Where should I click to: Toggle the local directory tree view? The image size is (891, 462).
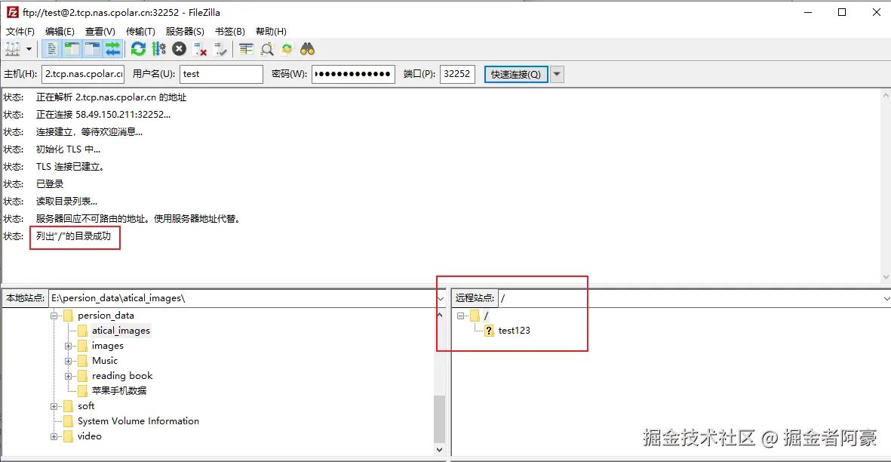(73, 48)
